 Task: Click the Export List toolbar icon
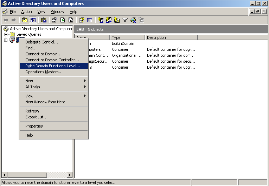click(x=71, y=20)
